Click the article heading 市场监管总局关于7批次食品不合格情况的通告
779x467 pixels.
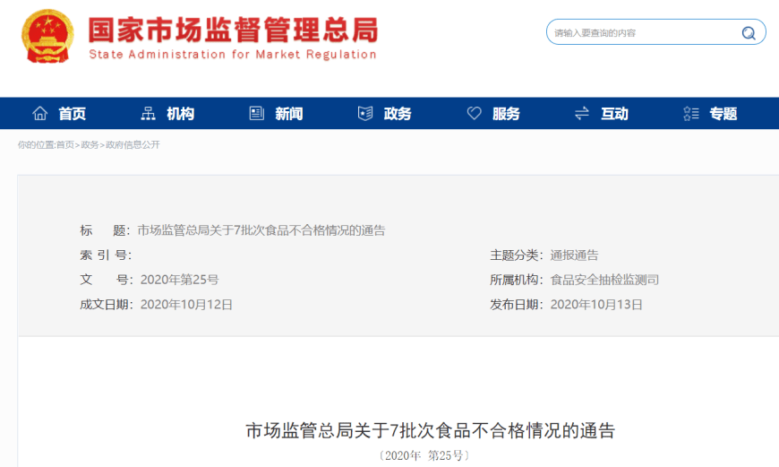point(430,430)
